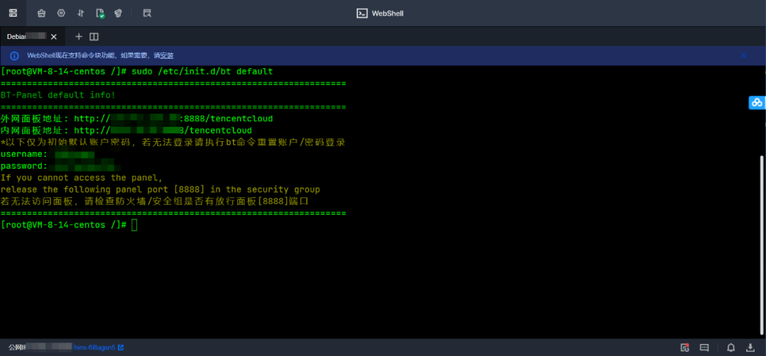Image resolution: width=766 pixels, height=356 pixels.
Task: Click the search window toolbar icon
Action: [147, 13]
